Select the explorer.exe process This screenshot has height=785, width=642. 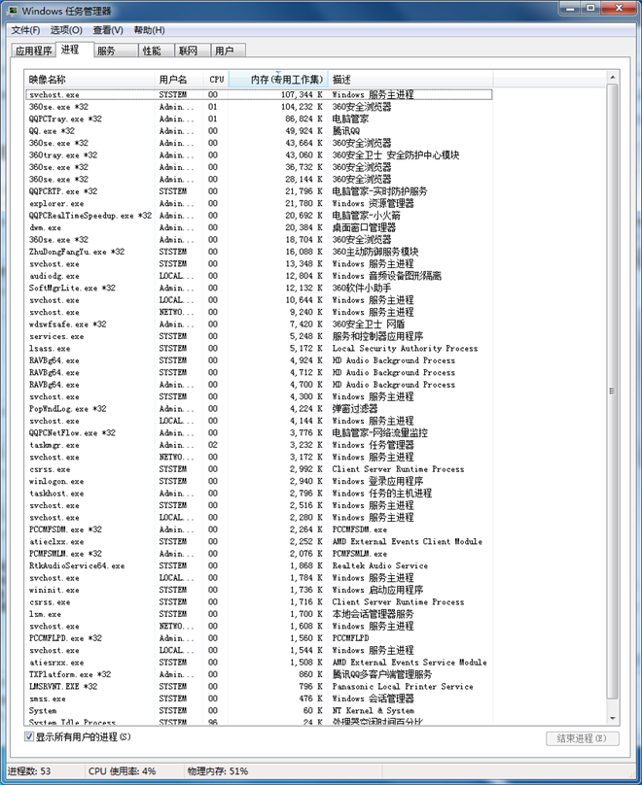[259, 203]
